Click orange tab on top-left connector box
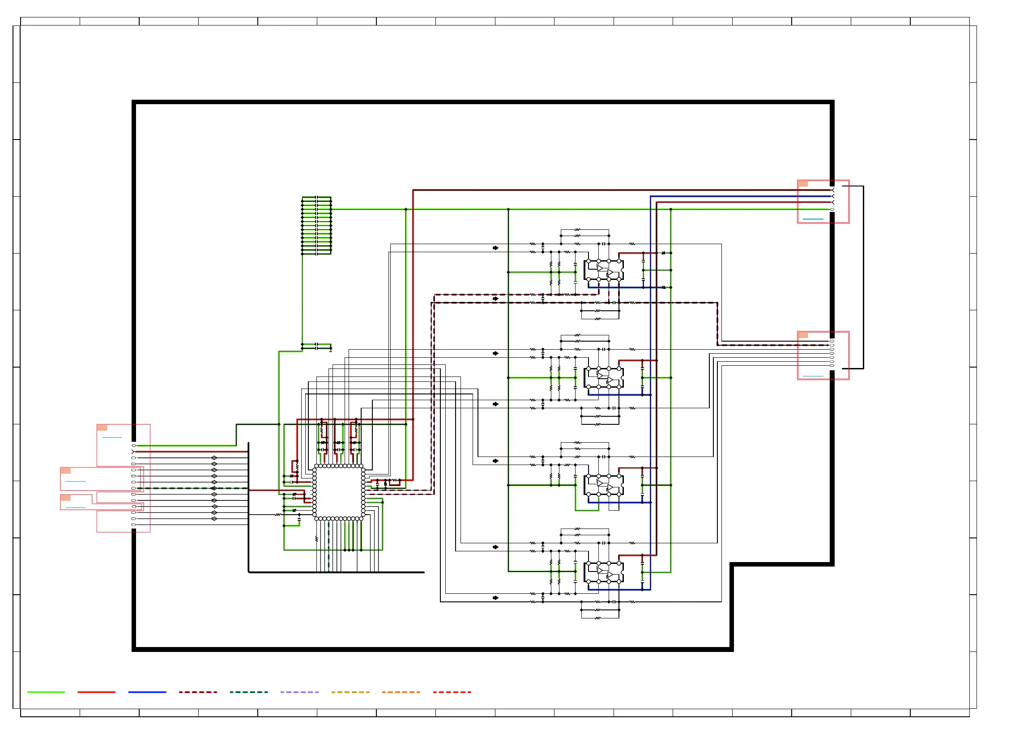This screenshot has height=753, width=1015. (102, 427)
